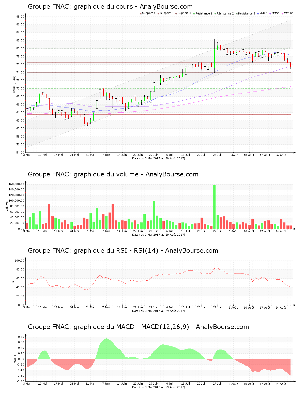
Task: Click the 0.80 MACD axis value
Action: pos(21,337)
